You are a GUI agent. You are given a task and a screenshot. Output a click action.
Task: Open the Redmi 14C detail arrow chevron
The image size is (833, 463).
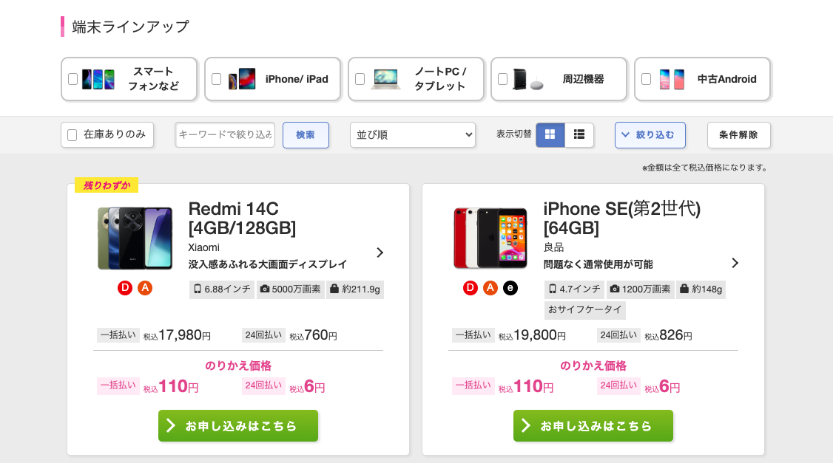[x=380, y=253]
